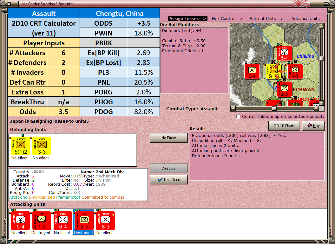Click map scroll left arrow
This screenshot has height=244, width=335.
[233, 108]
